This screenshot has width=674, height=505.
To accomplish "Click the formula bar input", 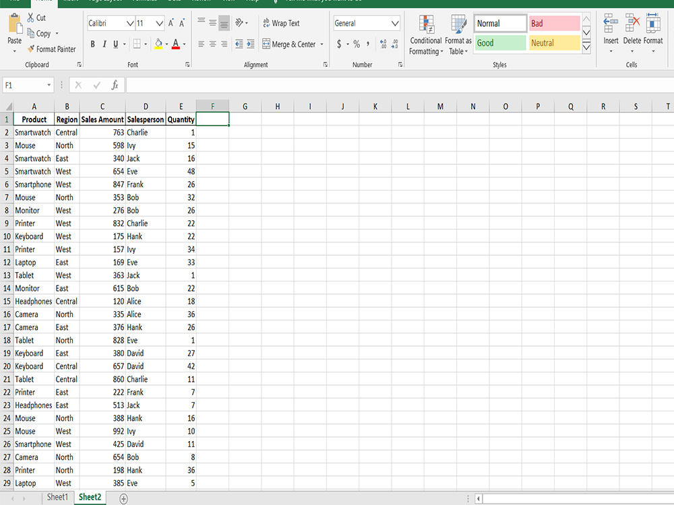I will [x=400, y=85].
